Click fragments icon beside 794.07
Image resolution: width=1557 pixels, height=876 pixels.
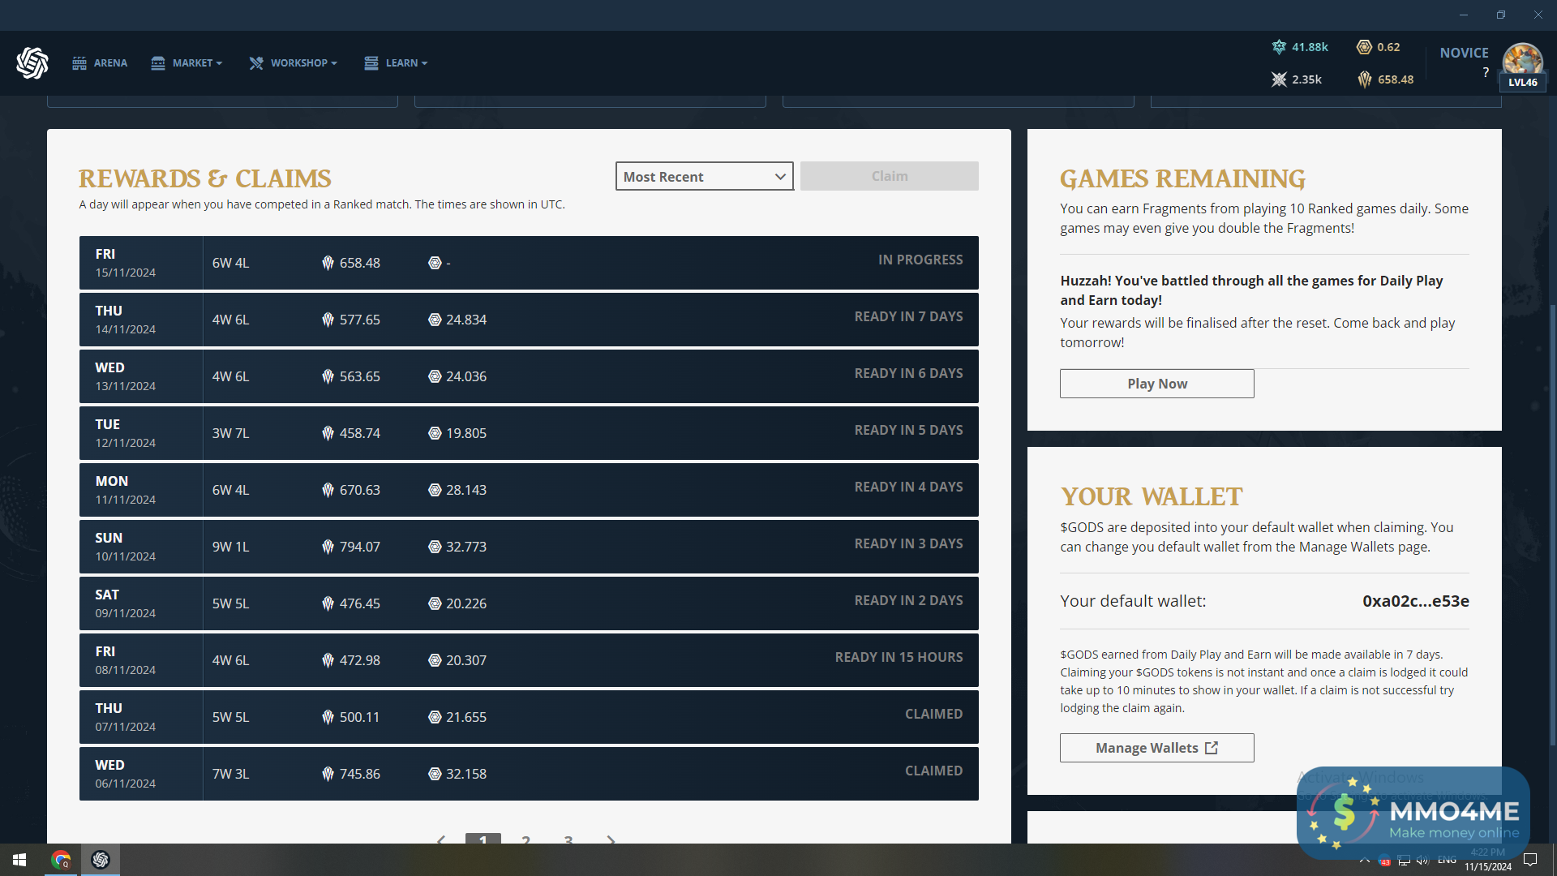328,547
